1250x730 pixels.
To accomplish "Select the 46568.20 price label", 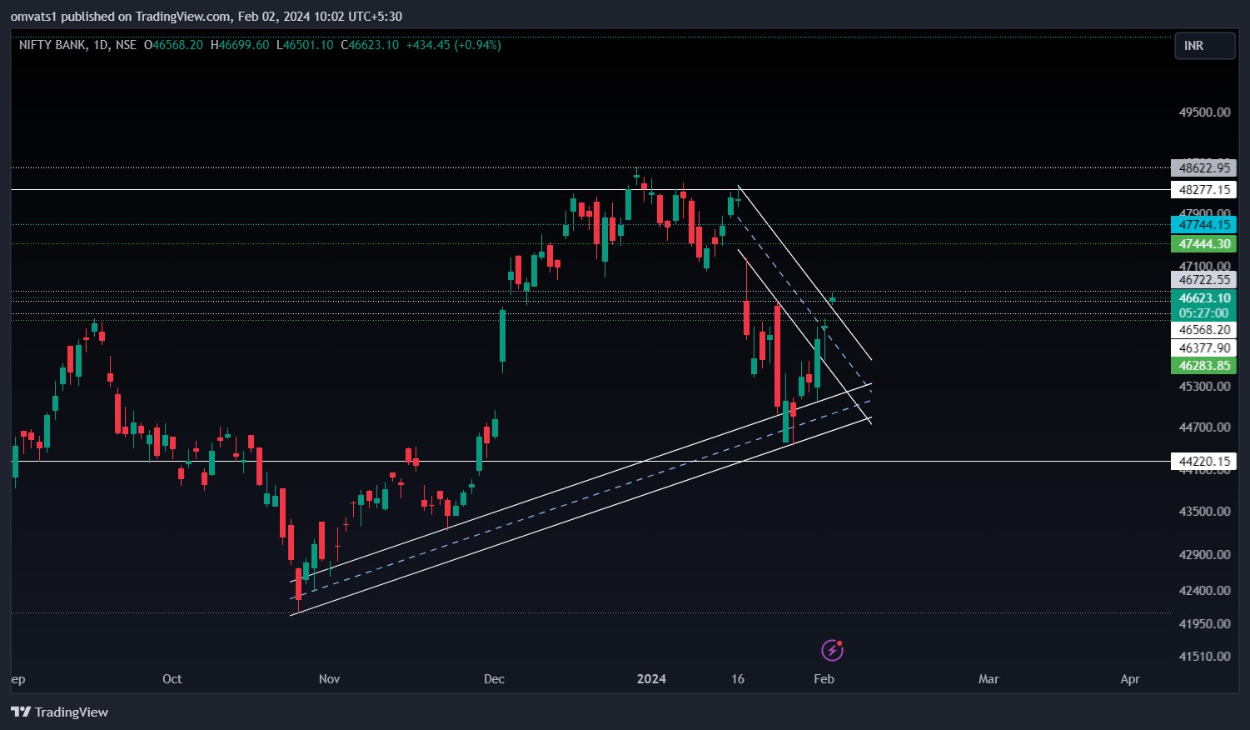I will click(1203, 330).
